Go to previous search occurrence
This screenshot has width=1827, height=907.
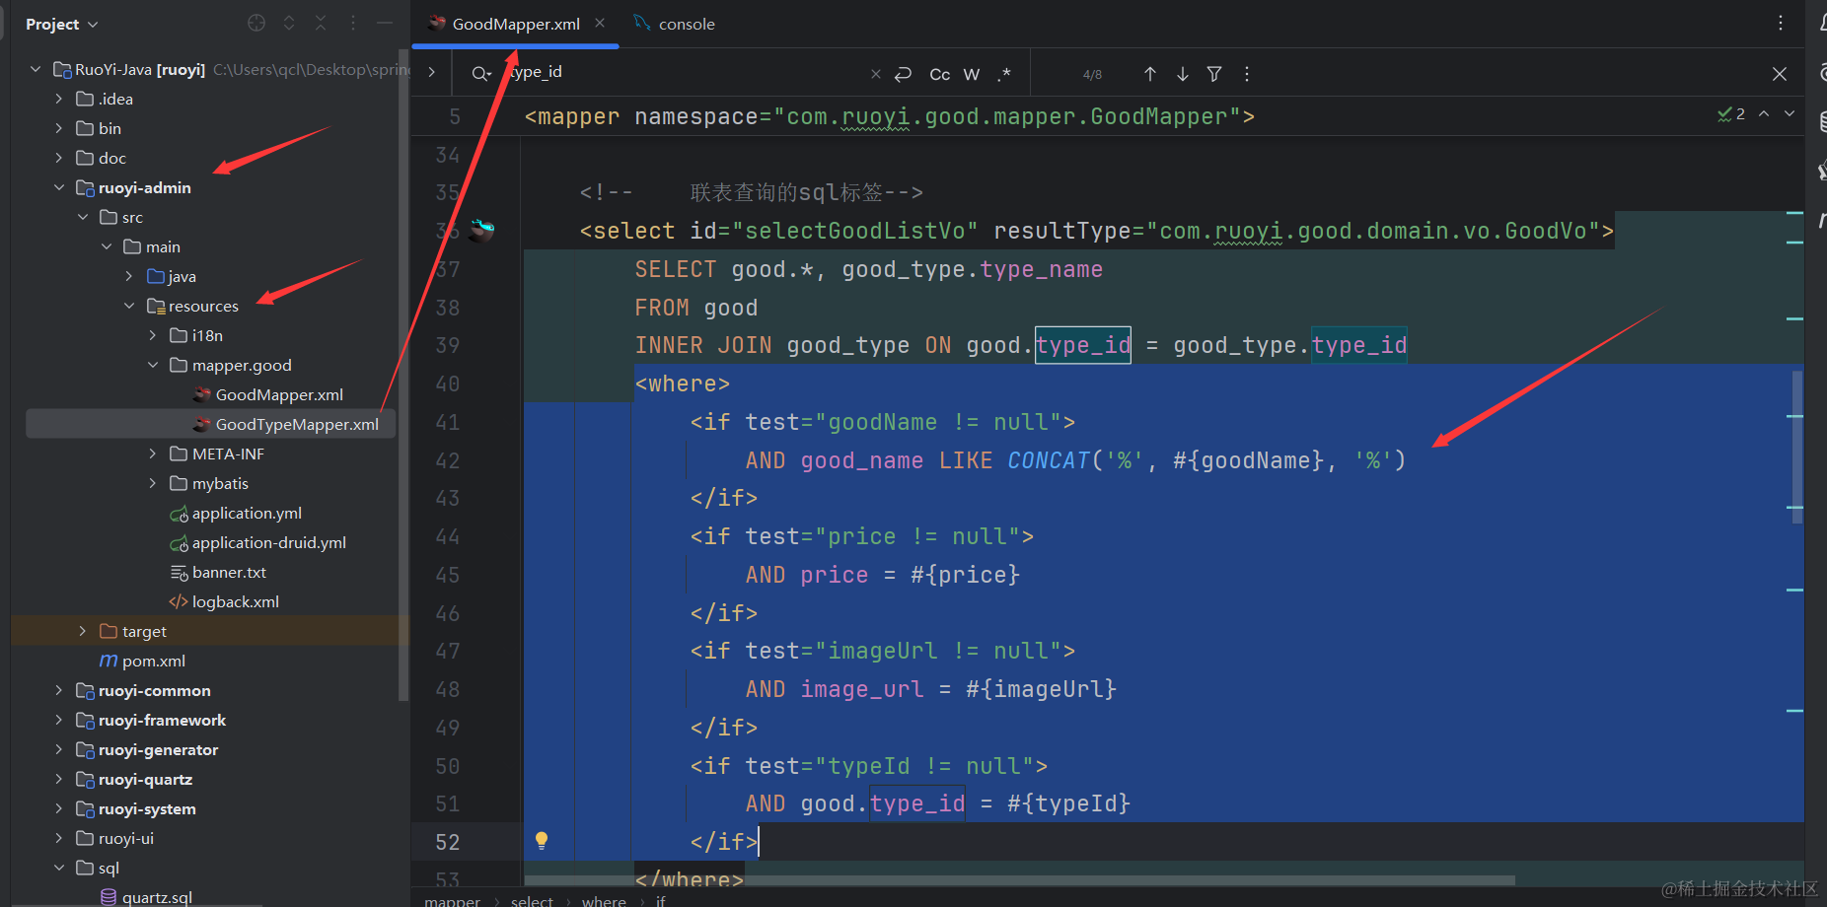(1150, 74)
